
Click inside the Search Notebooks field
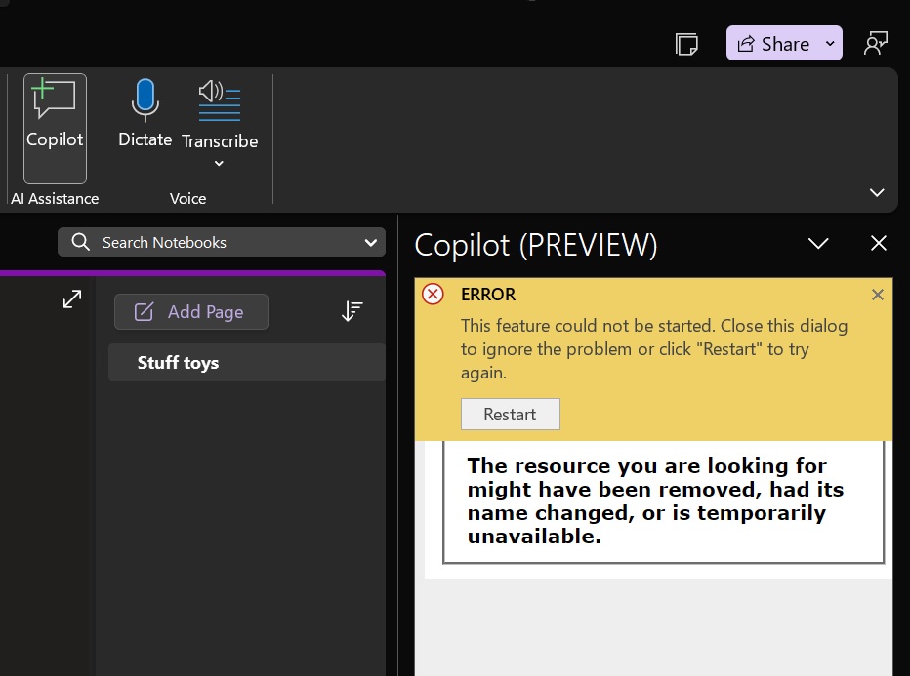pyautogui.click(x=195, y=242)
